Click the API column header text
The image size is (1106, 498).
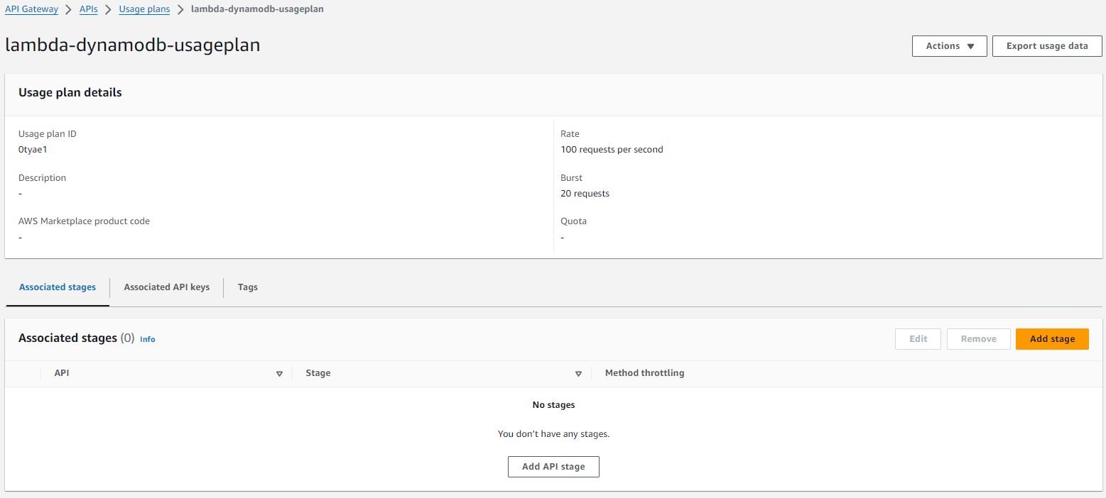(x=62, y=373)
